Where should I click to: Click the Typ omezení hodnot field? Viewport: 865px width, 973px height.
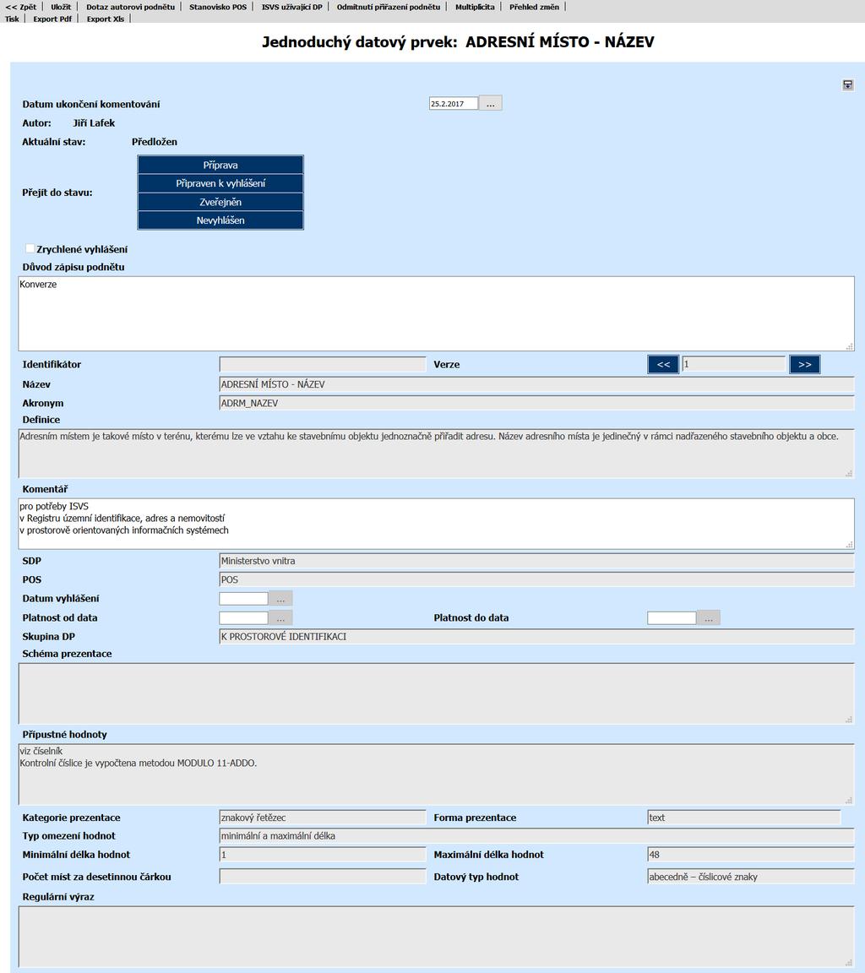coord(536,836)
